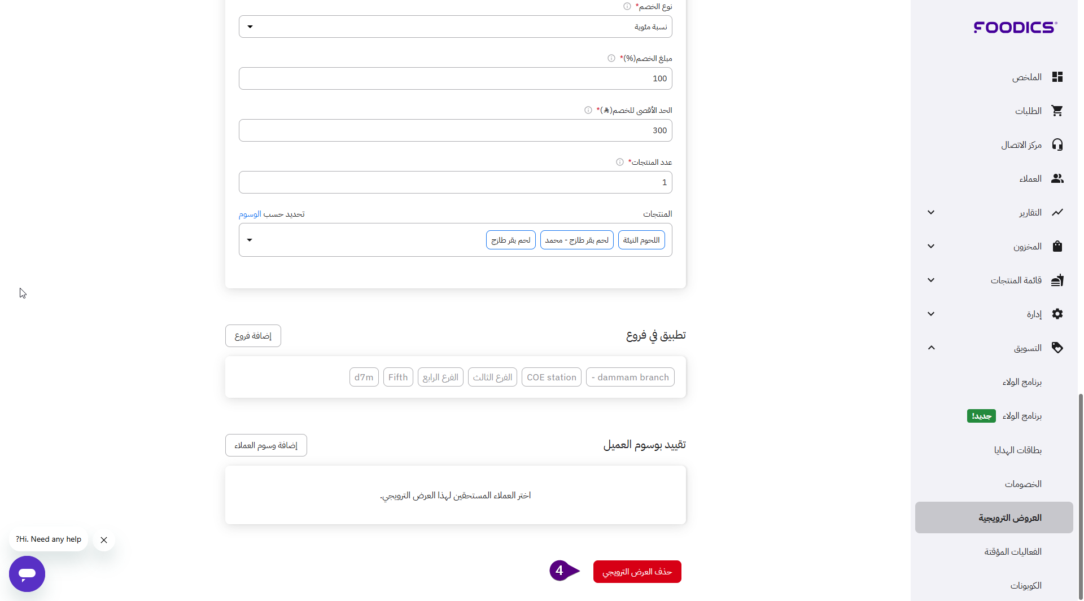Viewport: 1084px width, 601px height.
Task: Click the dashboard summary icon in sidebar
Action: [x=1057, y=77]
